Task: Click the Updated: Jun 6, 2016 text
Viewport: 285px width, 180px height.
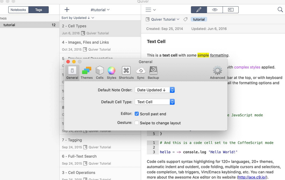Action: click(209, 29)
